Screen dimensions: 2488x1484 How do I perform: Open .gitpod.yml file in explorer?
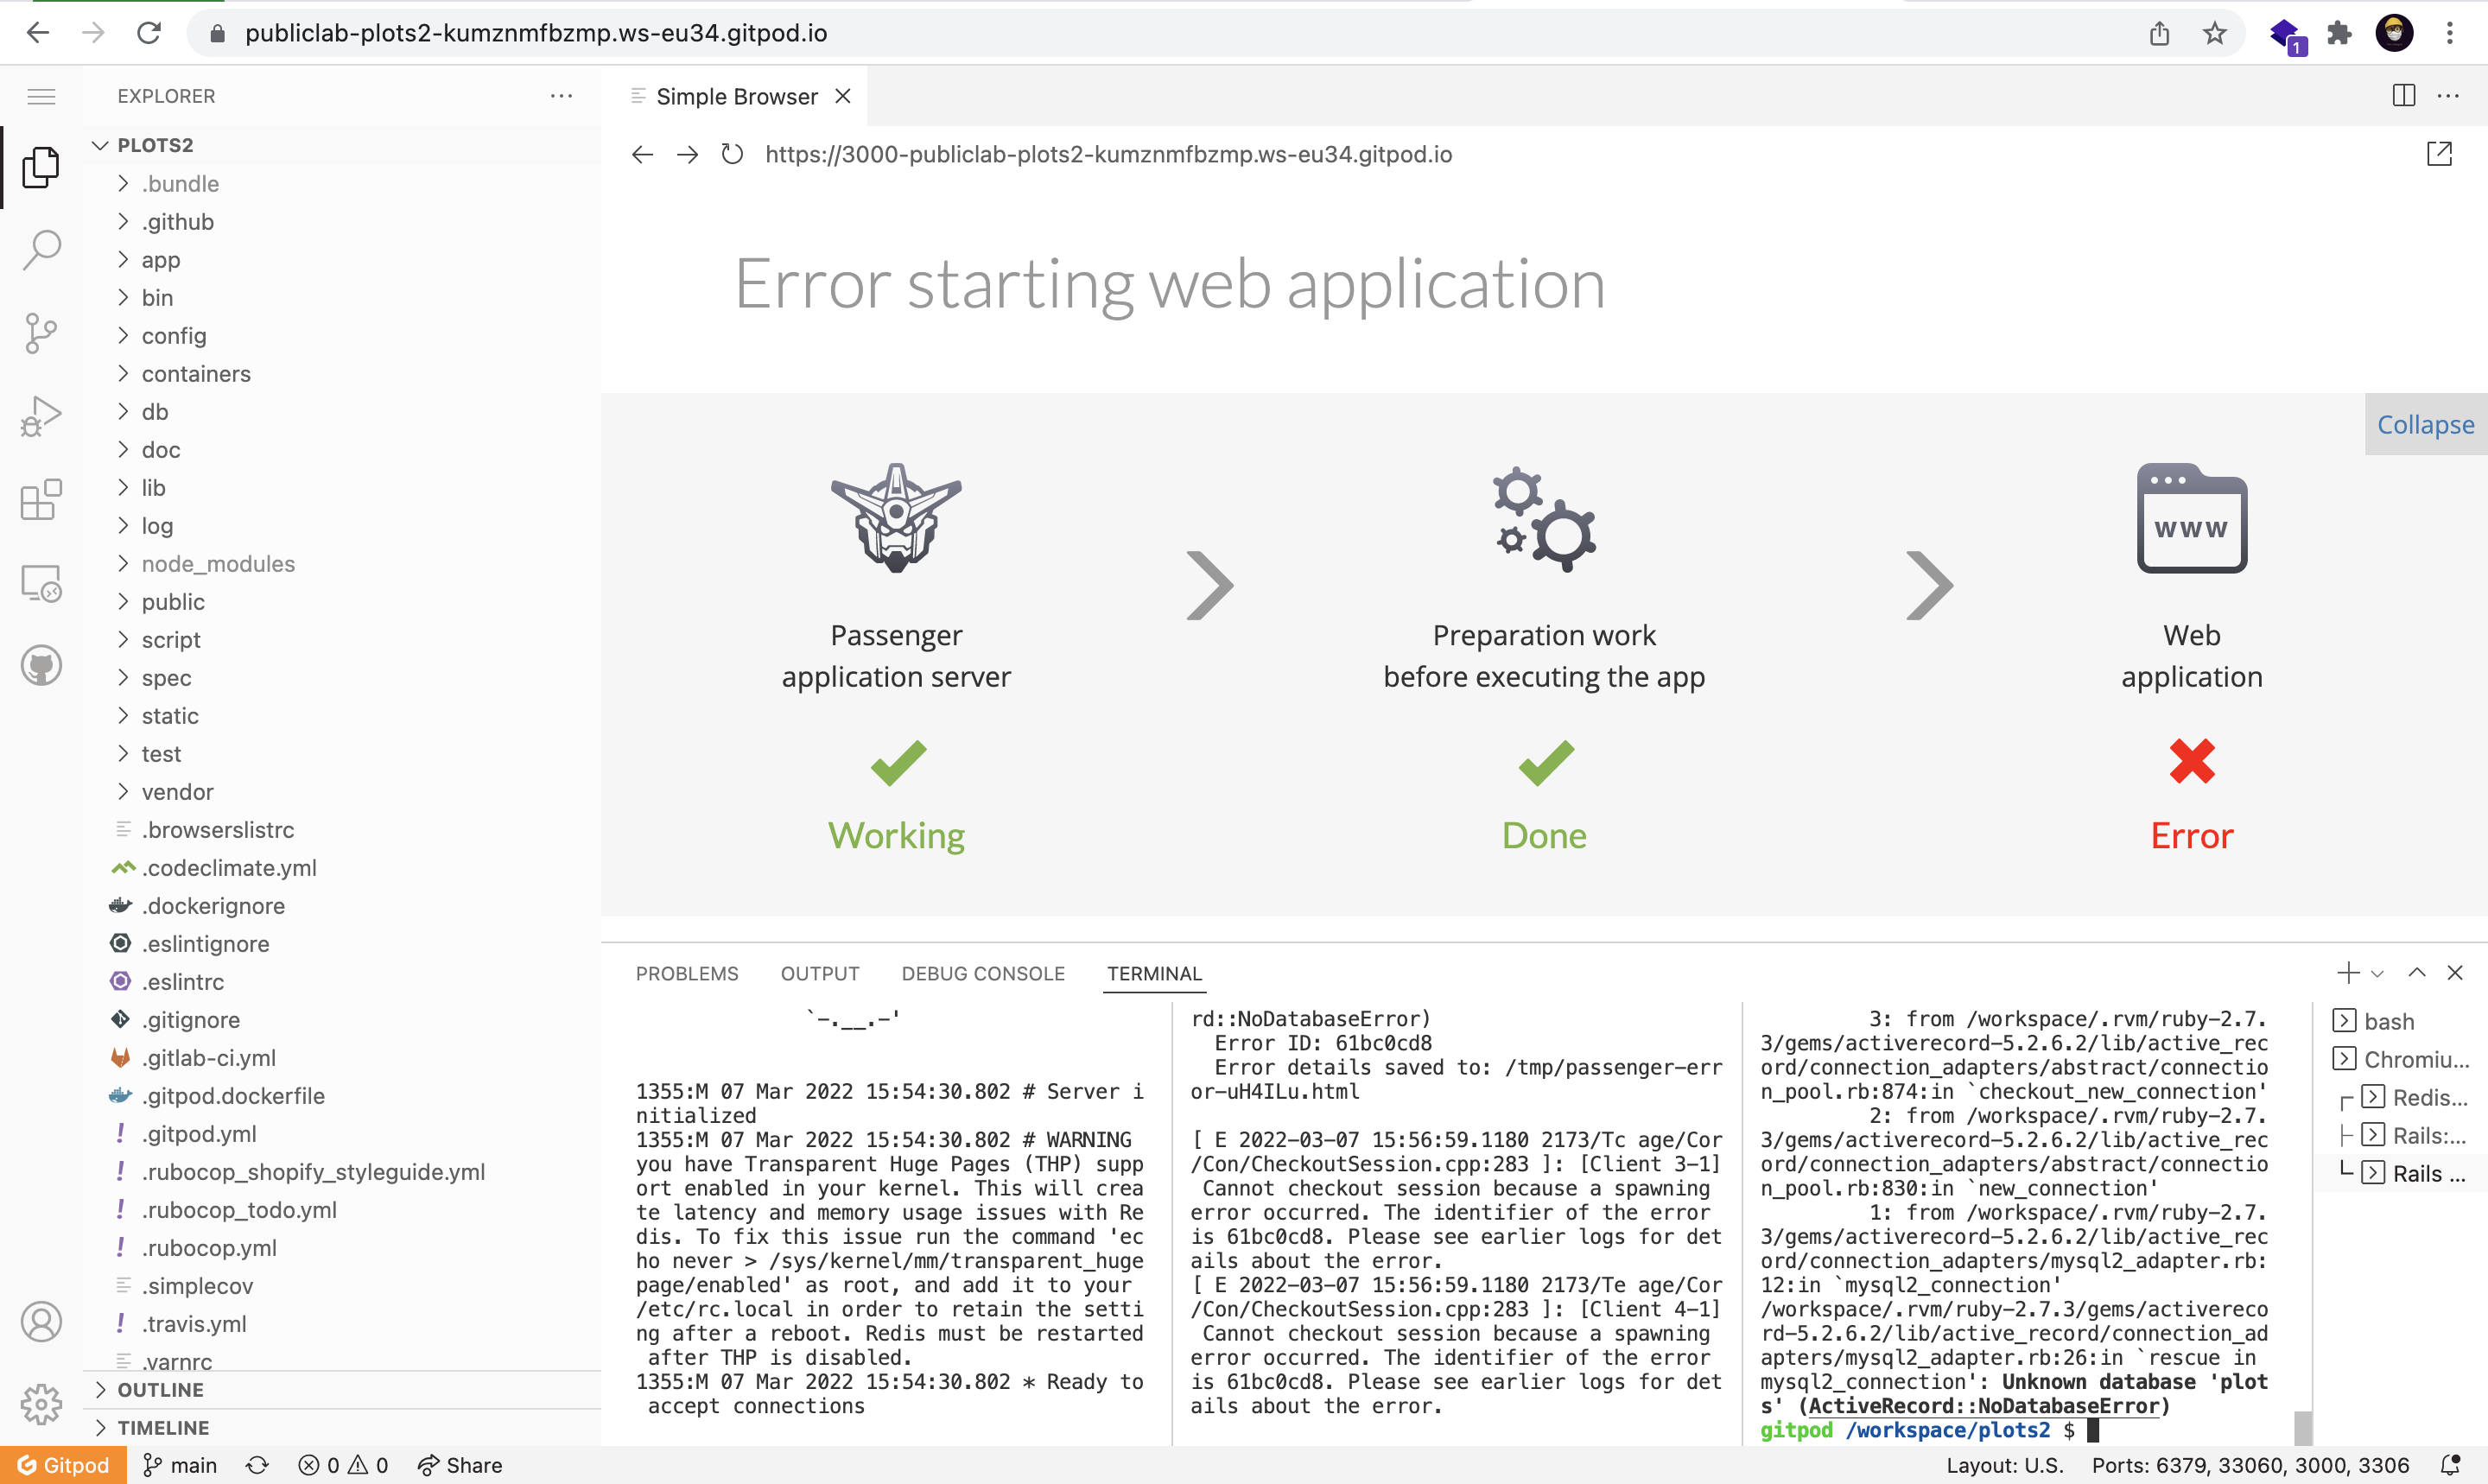[x=199, y=1134]
